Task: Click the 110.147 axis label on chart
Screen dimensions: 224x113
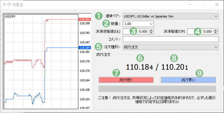Action: [85, 108]
